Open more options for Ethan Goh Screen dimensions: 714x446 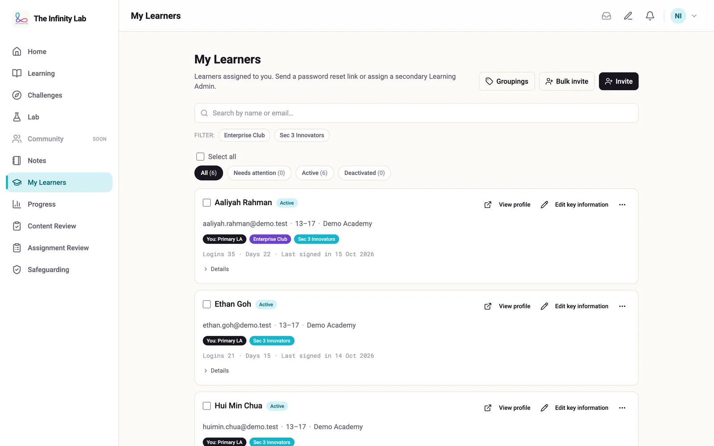click(622, 306)
